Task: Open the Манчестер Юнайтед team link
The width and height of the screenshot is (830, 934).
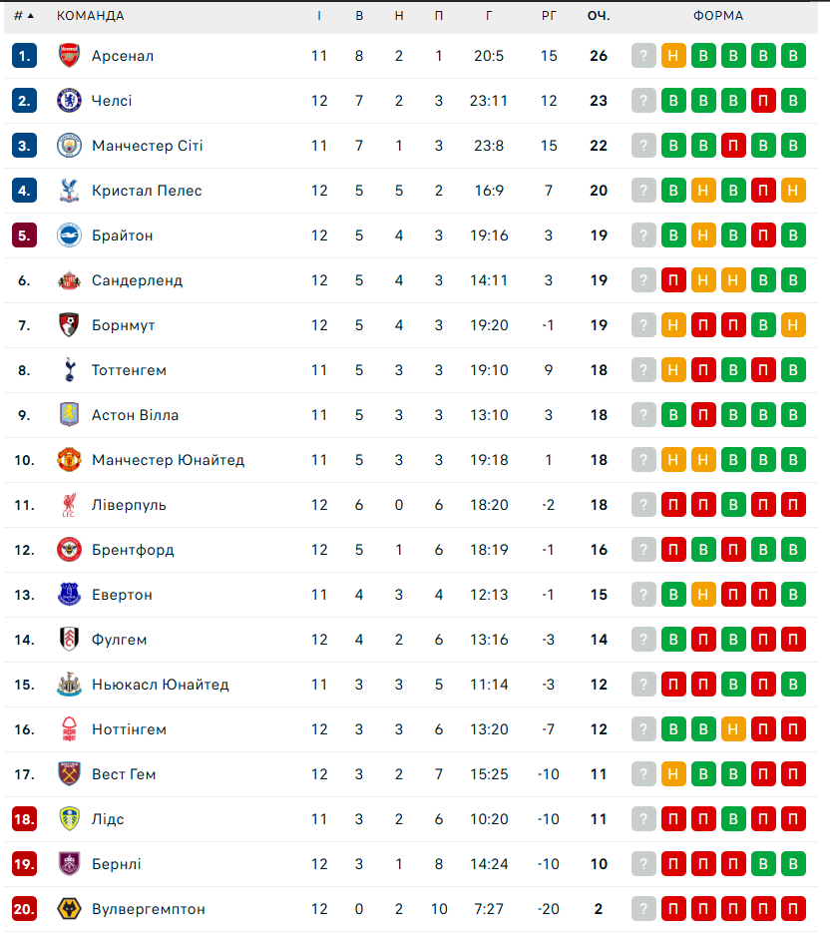Action: tap(168, 460)
